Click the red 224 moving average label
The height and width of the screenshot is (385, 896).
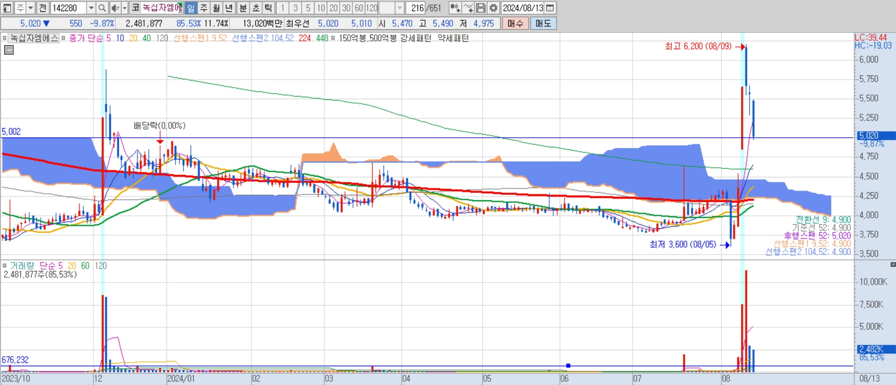pos(305,38)
